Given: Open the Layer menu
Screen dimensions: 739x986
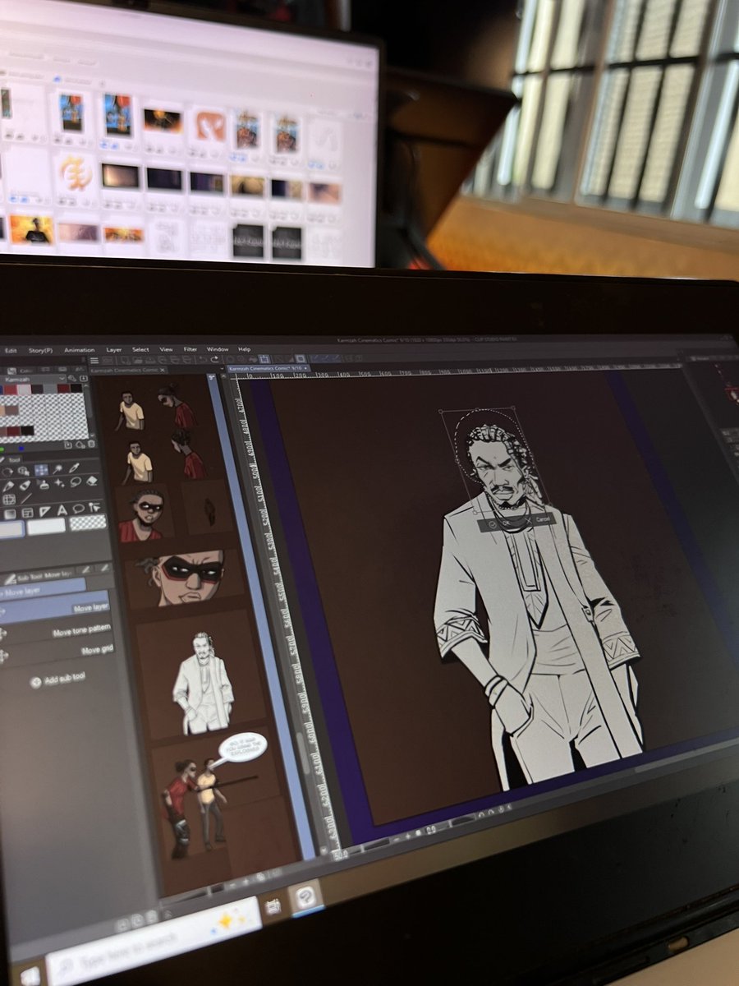Looking at the screenshot, I should click(114, 350).
